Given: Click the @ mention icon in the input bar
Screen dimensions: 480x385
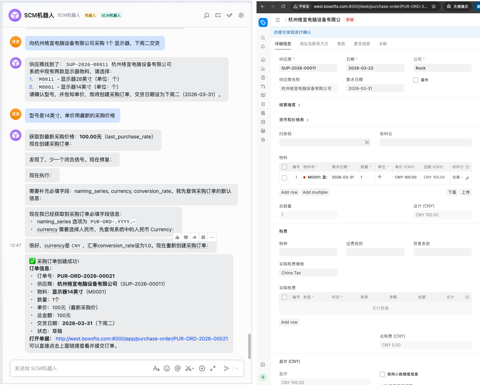Looking at the screenshot, I should 178,368.
